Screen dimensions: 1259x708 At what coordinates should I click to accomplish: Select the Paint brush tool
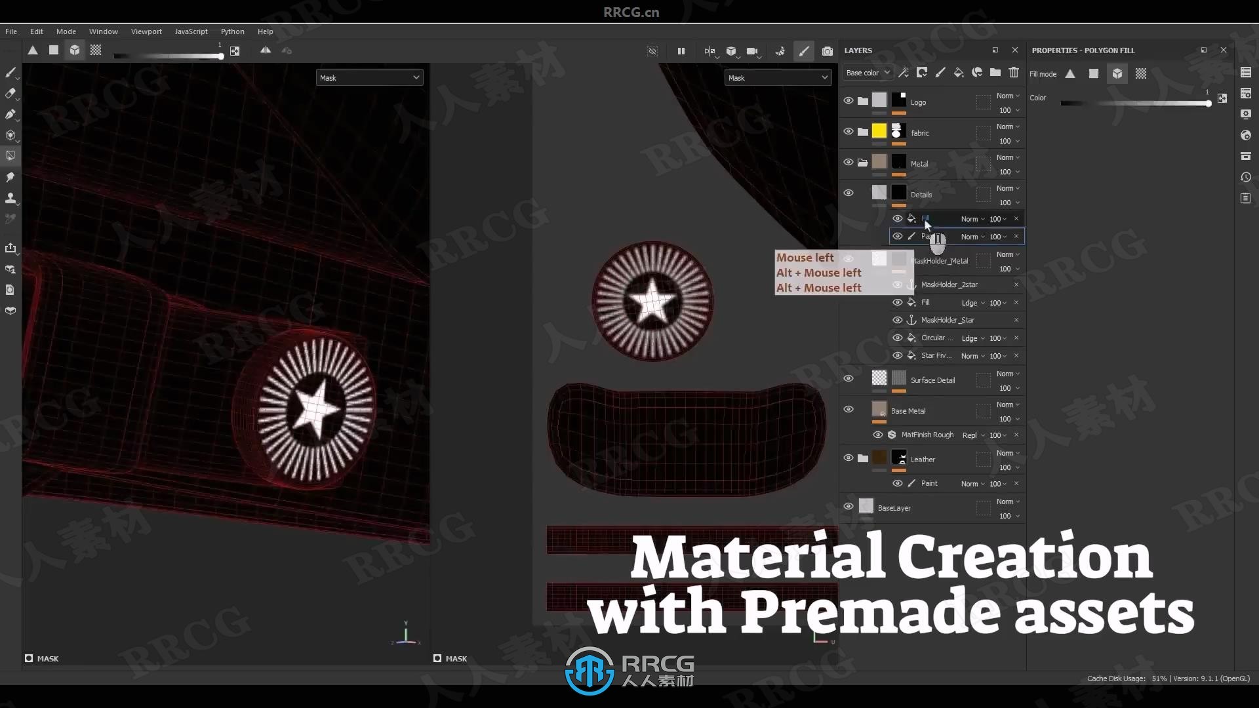10,72
